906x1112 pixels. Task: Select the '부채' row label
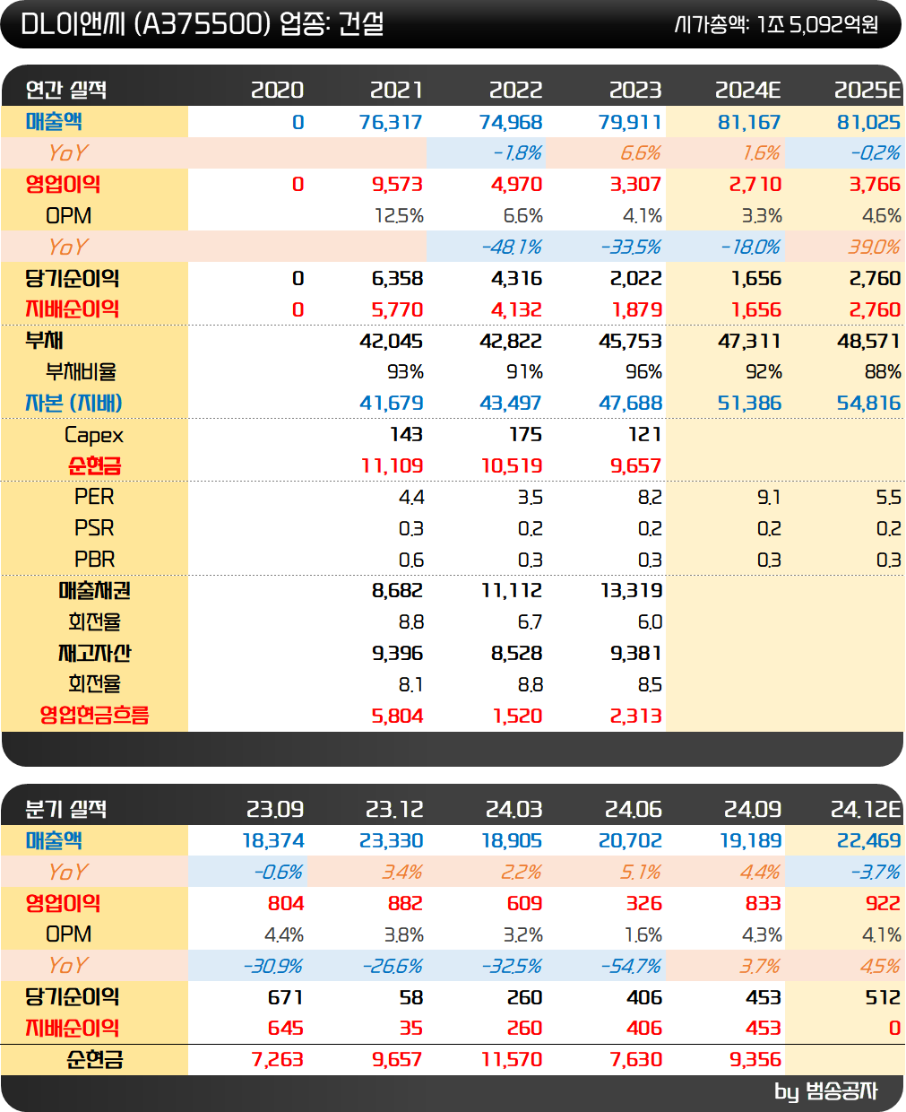coord(45,341)
